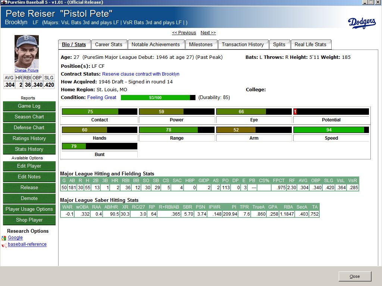The height and width of the screenshot is (286, 382).
Task: Click Pete Reiser's player photo
Action: point(26,51)
